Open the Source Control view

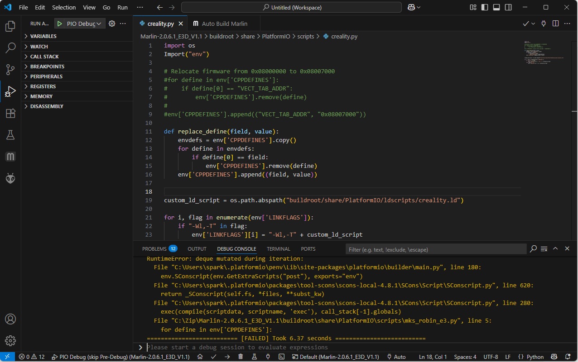pos(10,69)
